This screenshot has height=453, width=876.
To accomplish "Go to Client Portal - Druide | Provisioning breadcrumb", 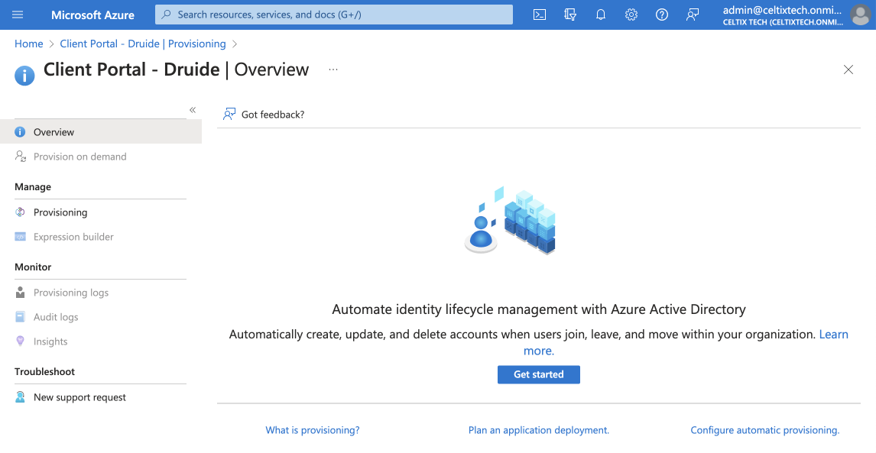I will pyautogui.click(x=143, y=44).
